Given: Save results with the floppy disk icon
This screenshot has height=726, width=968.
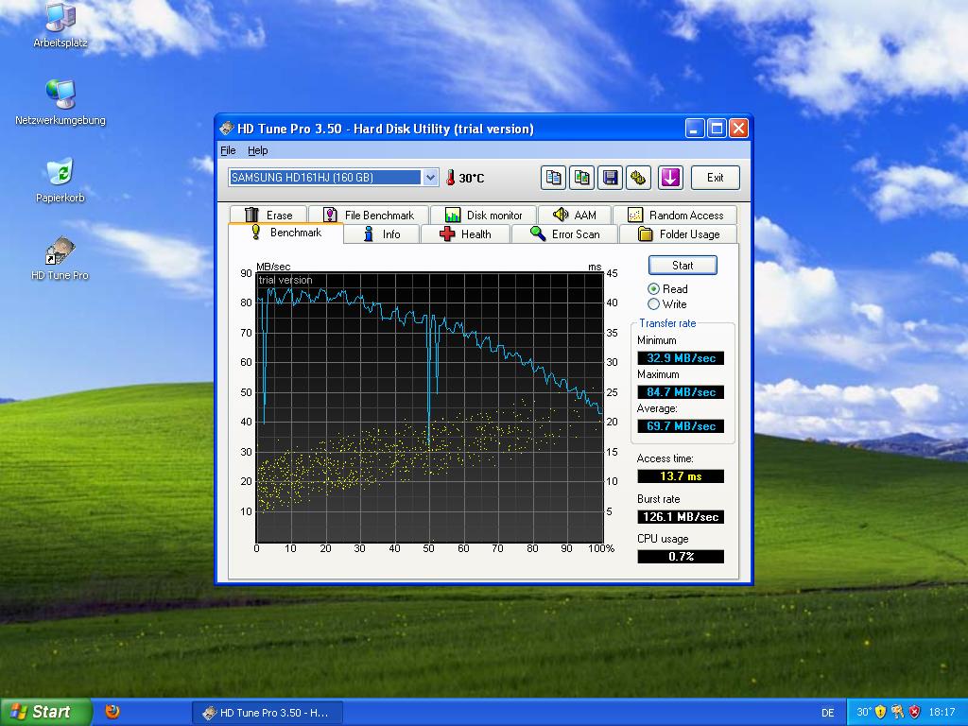Looking at the screenshot, I should (610, 178).
